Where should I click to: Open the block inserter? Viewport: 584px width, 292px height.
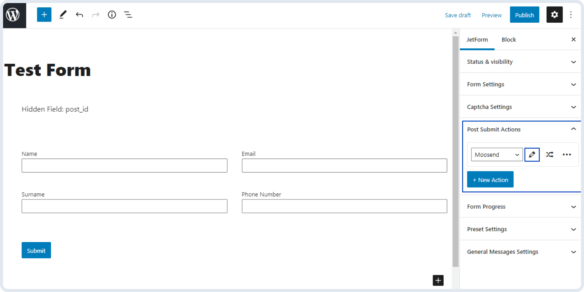(44, 14)
